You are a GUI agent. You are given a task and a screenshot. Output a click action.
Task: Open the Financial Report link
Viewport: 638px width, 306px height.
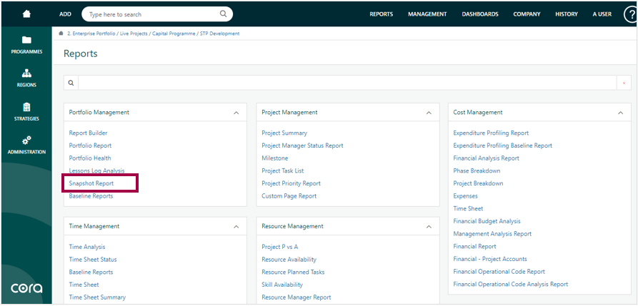(475, 246)
